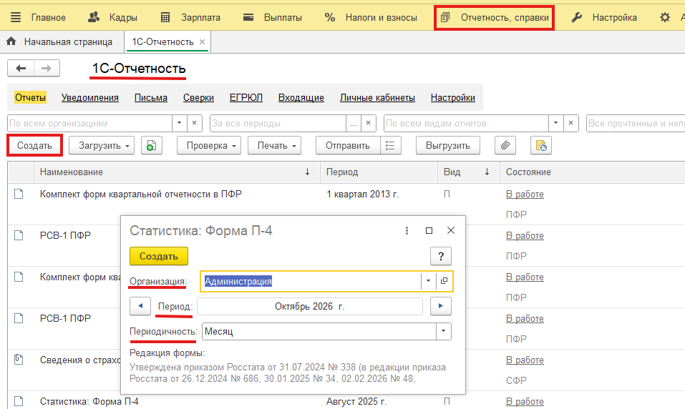The height and width of the screenshot is (409, 685).
Task: Clear the report types filter
Action: (571, 124)
